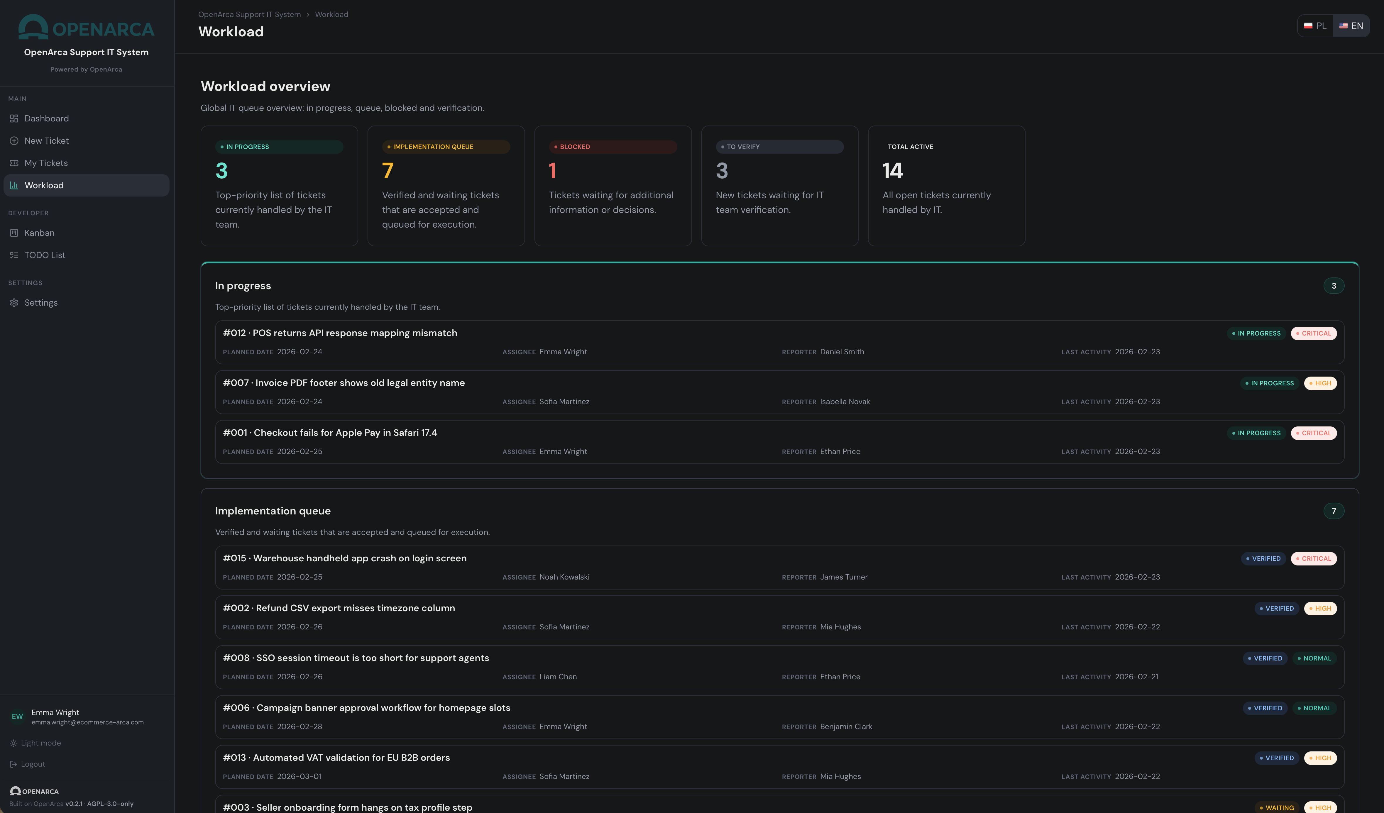Click the Logout icon at bottom left

click(x=13, y=764)
